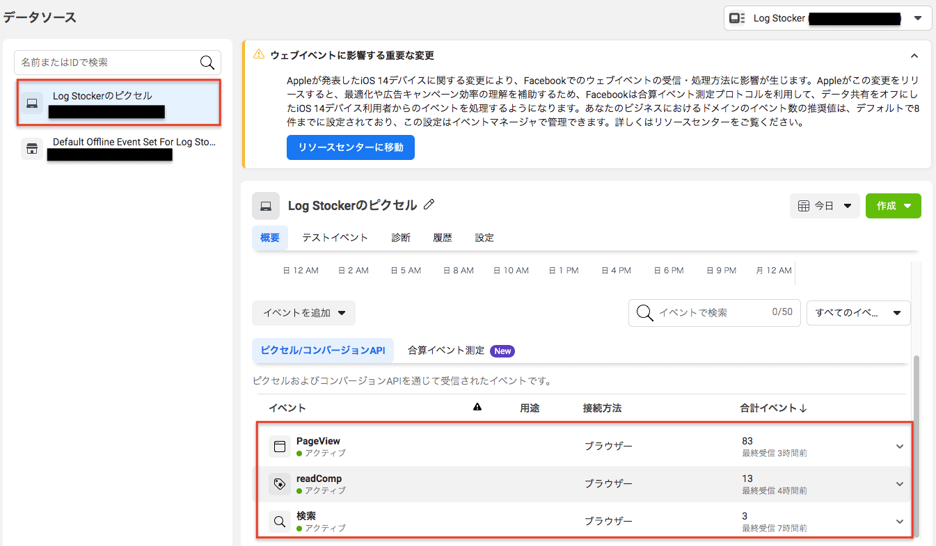This screenshot has width=936, height=546.
Task: Click the リソースセンターに移動 button
Action: tap(351, 147)
